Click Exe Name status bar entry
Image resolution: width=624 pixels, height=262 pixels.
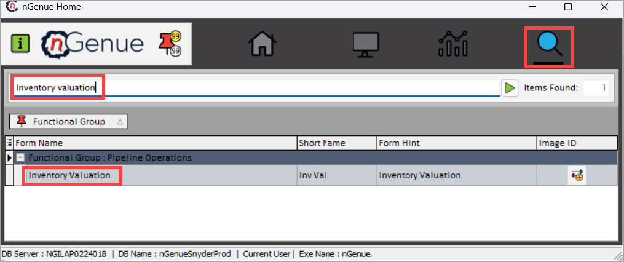coord(336,253)
